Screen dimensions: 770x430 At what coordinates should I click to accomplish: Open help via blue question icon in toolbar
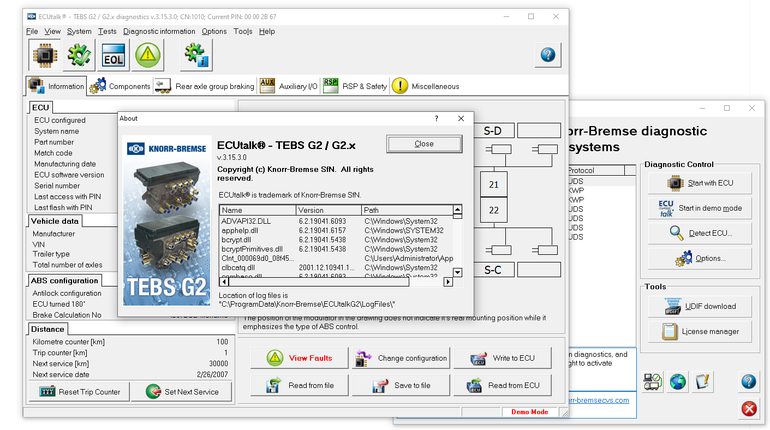pos(548,55)
